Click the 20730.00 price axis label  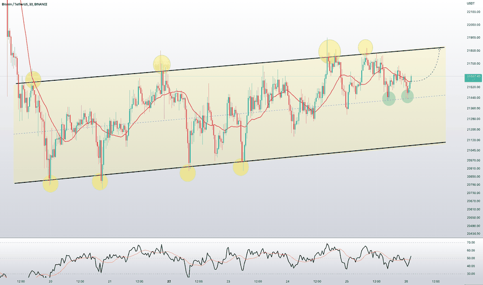(474, 193)
